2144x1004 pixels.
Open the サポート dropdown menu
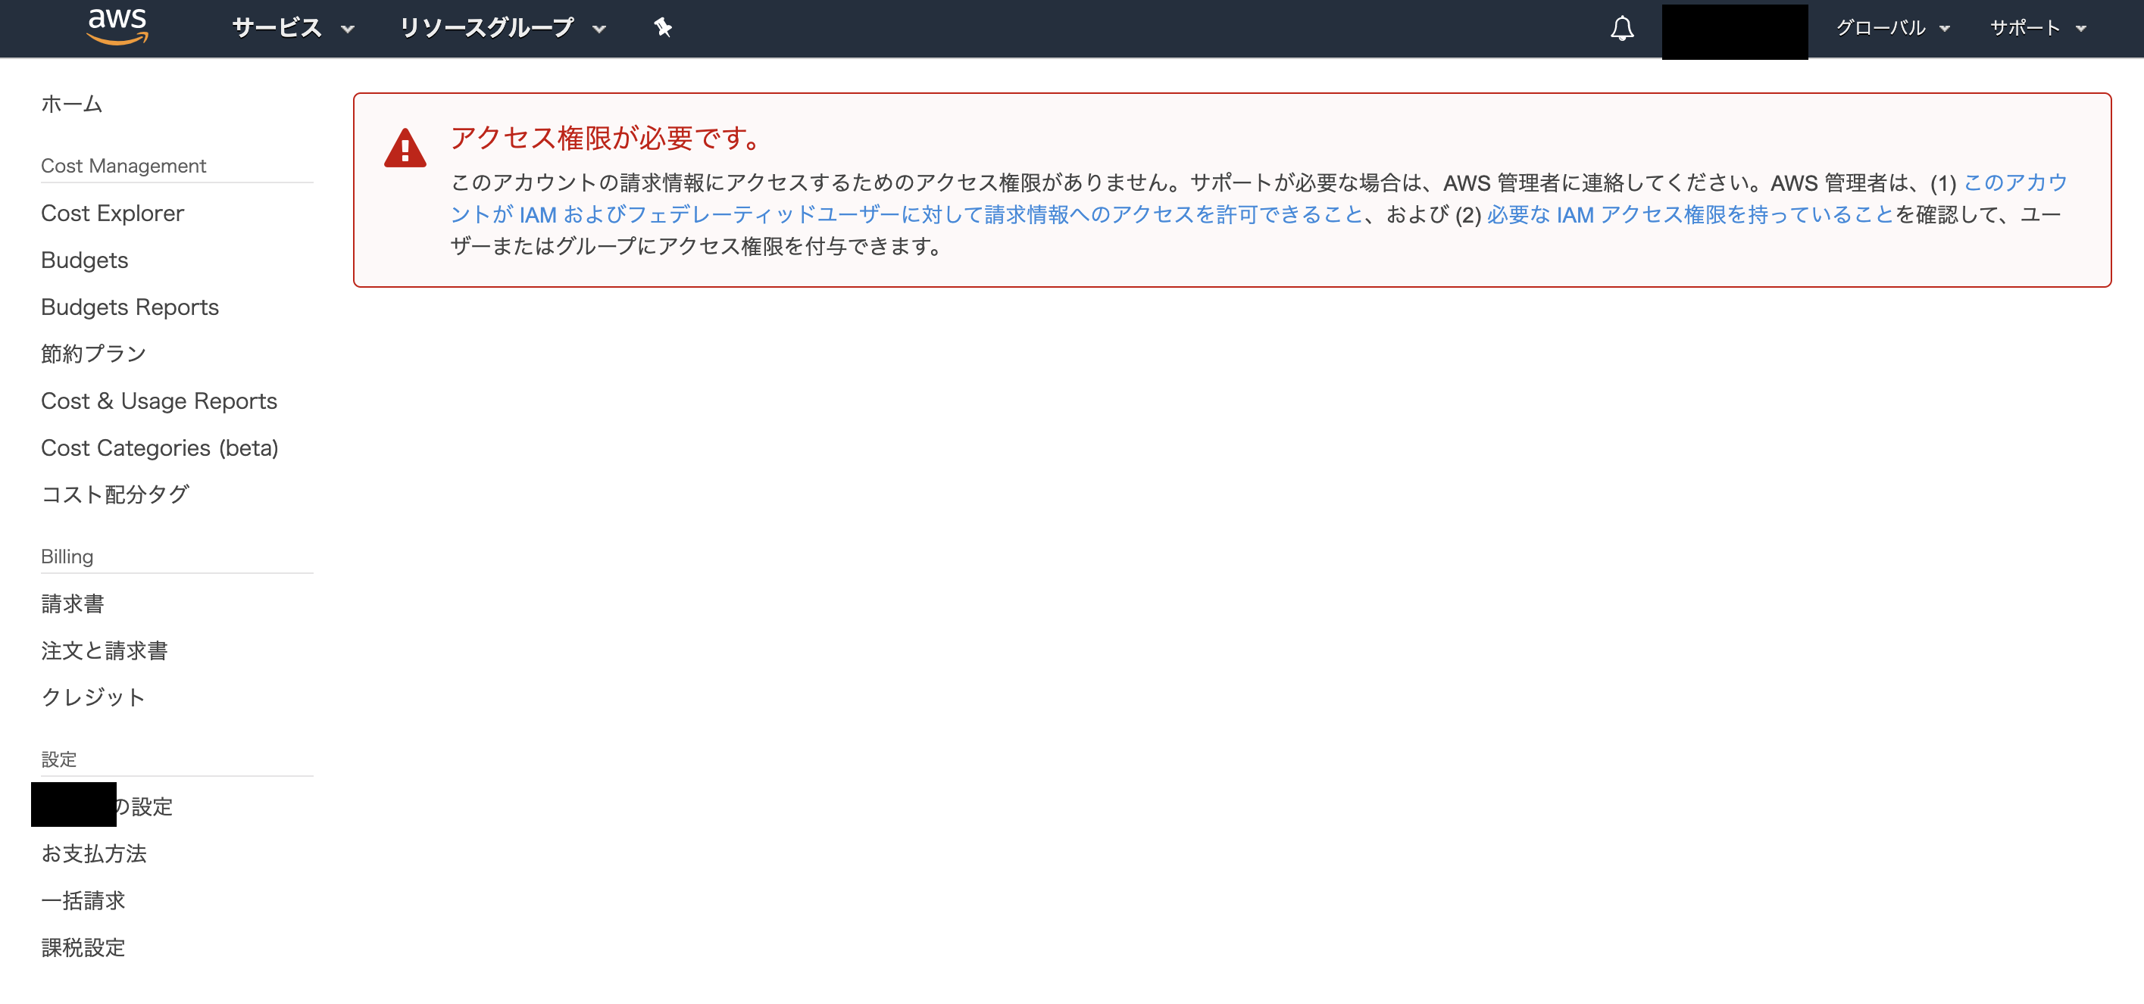2036,28
